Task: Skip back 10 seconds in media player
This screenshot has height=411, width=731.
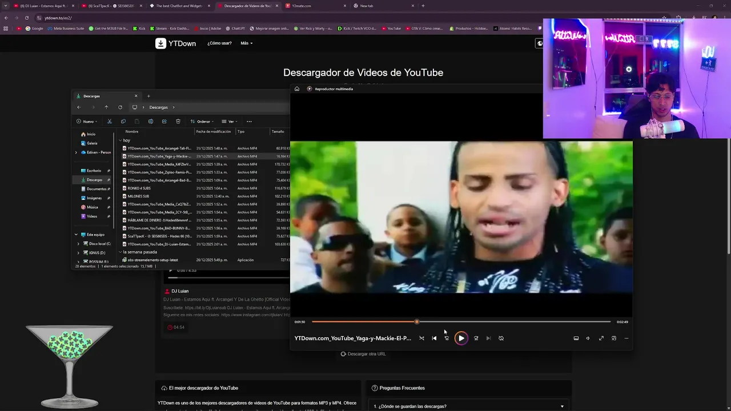Action: click(x=447, y=338)
